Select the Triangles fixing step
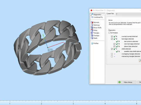This screenshot has height=105, width=141. [95, 33]
